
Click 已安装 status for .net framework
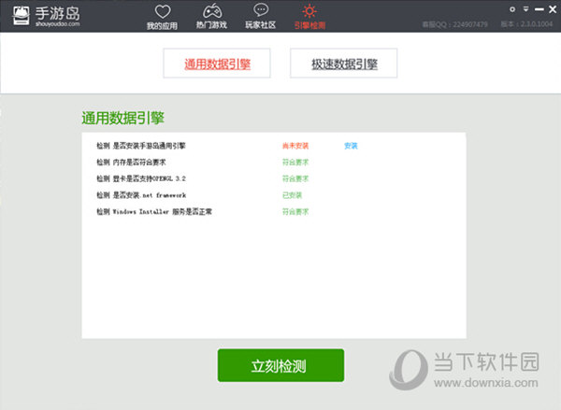tap(292, 195)
